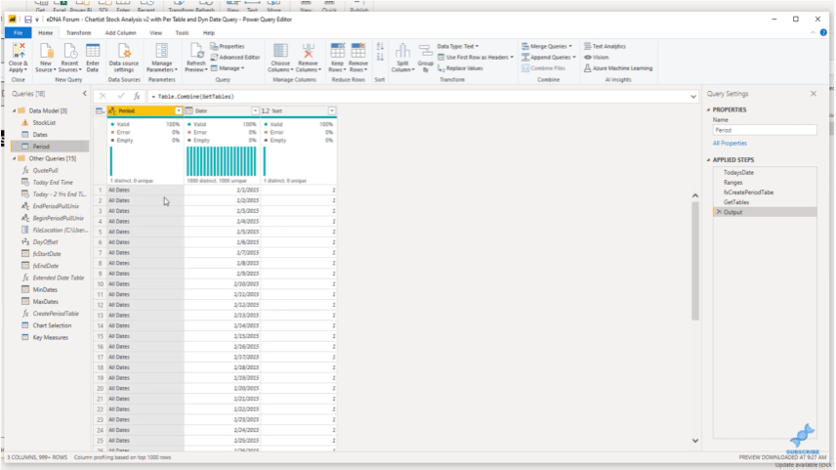Collapse the Data Model query group
Image resolution: width=836 pixels, height=470 pixels.
pos(15,110)
